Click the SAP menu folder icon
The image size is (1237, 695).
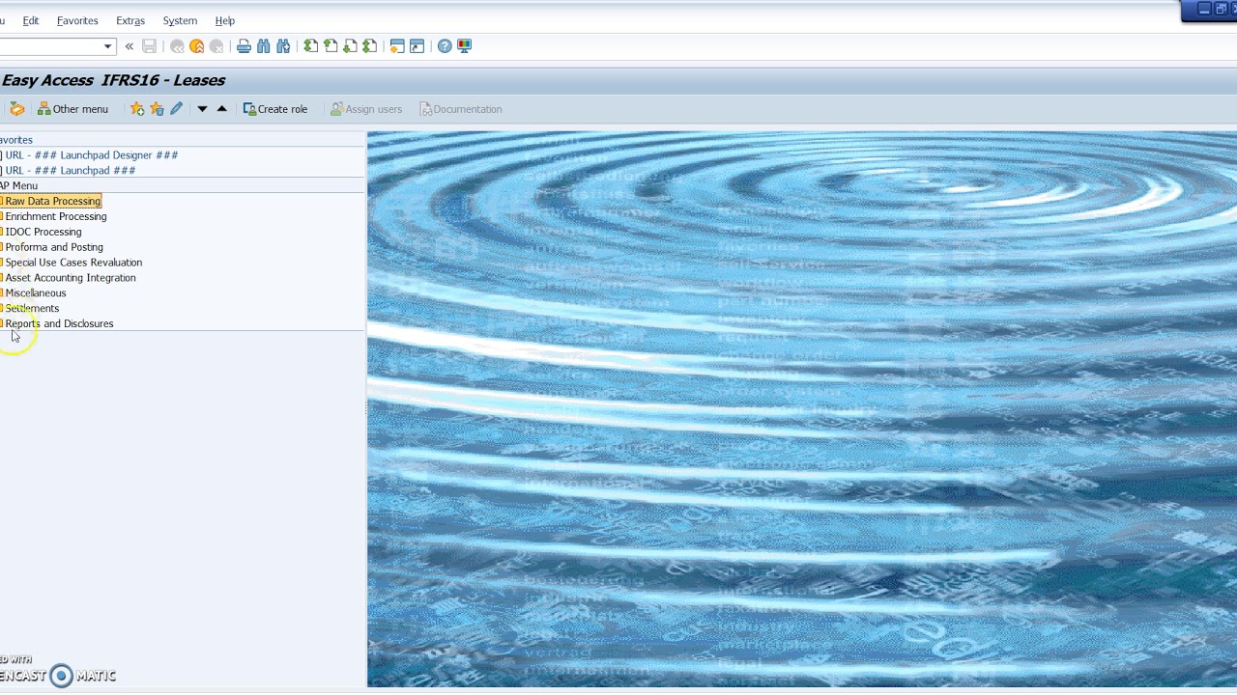tap(16, 109)
